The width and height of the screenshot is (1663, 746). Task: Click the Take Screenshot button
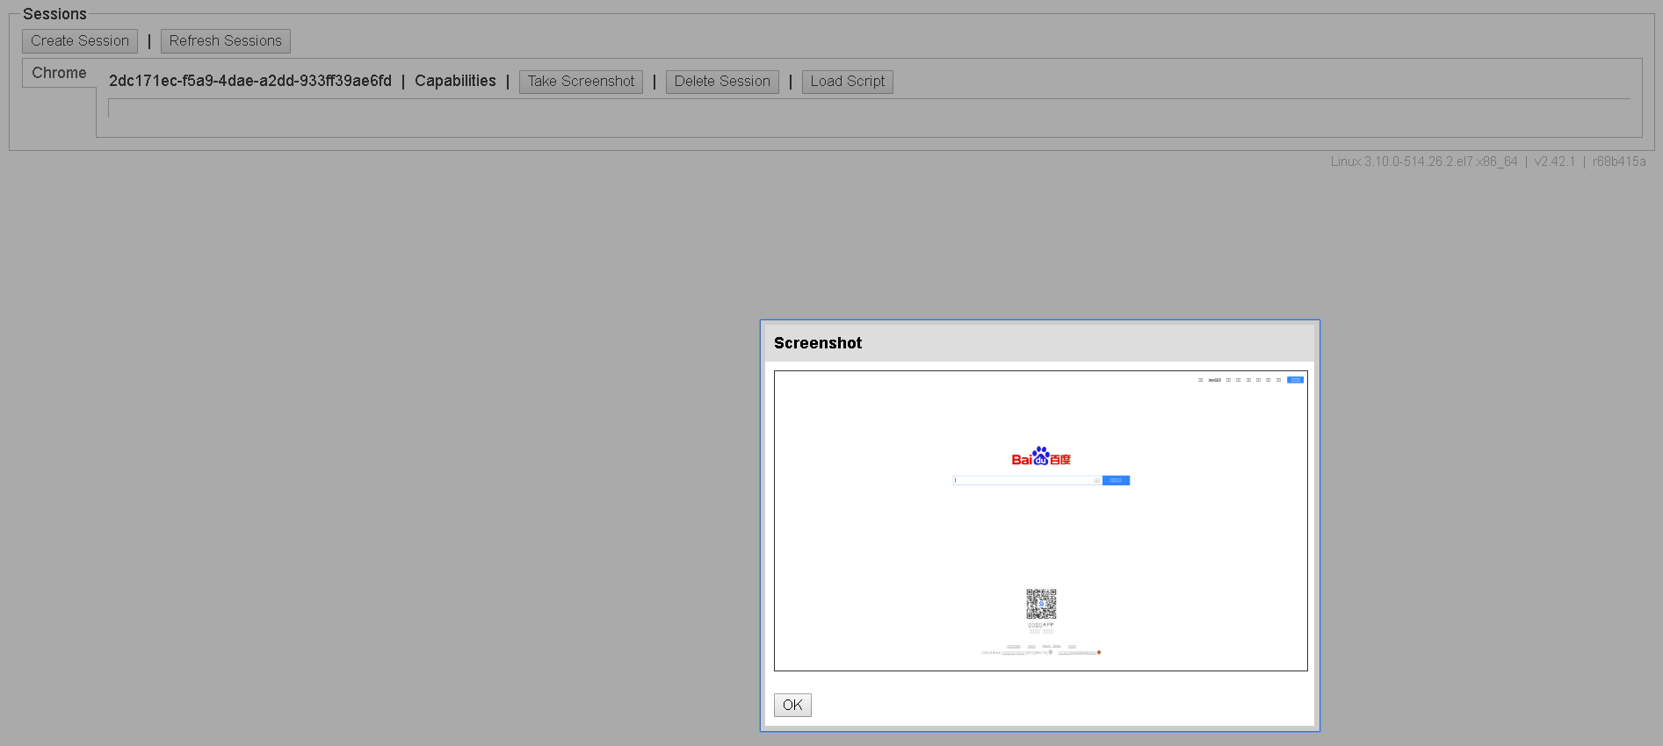tap(581, 82)
